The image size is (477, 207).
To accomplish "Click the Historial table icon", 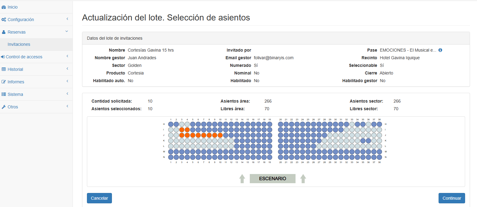I will click(x=4, y=69).
